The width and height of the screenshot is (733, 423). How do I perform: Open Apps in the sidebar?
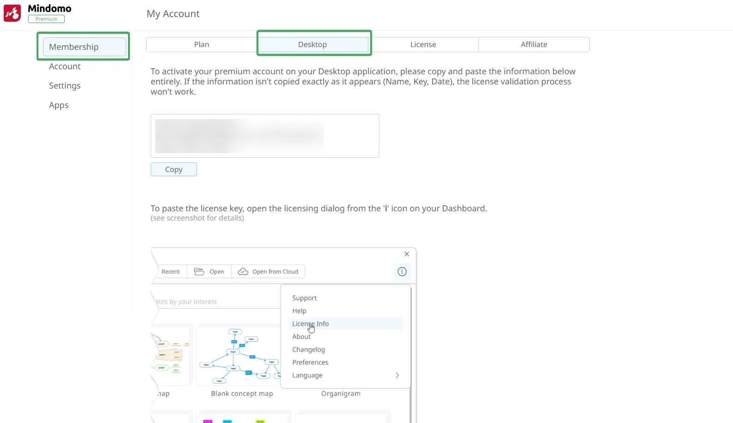point(59,105)
